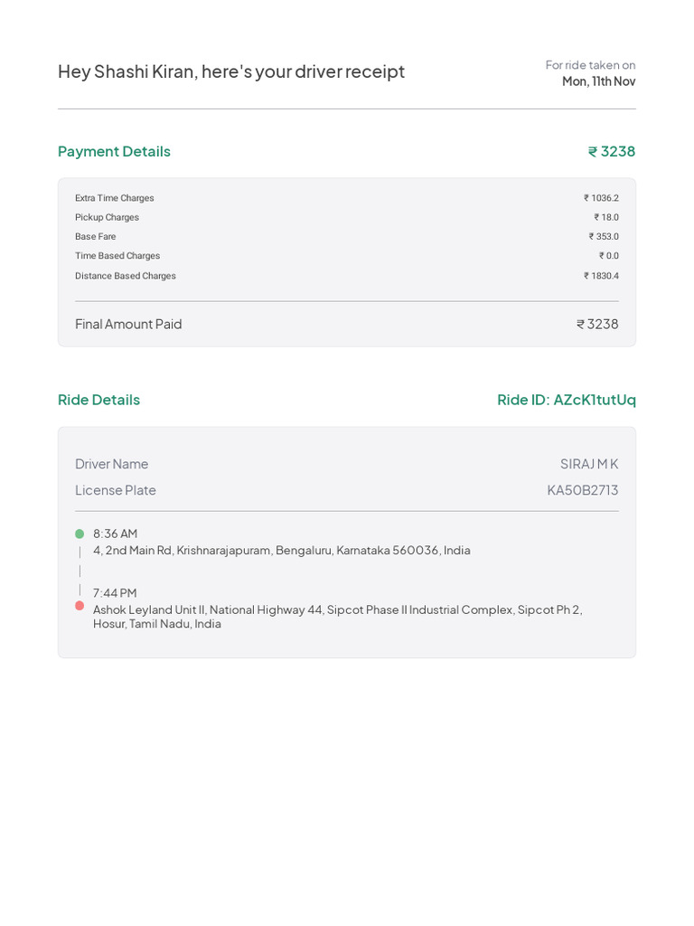
Task: Click the driver name SIRAJ M K
Action: pyautogui.click(x=589, y=464)
